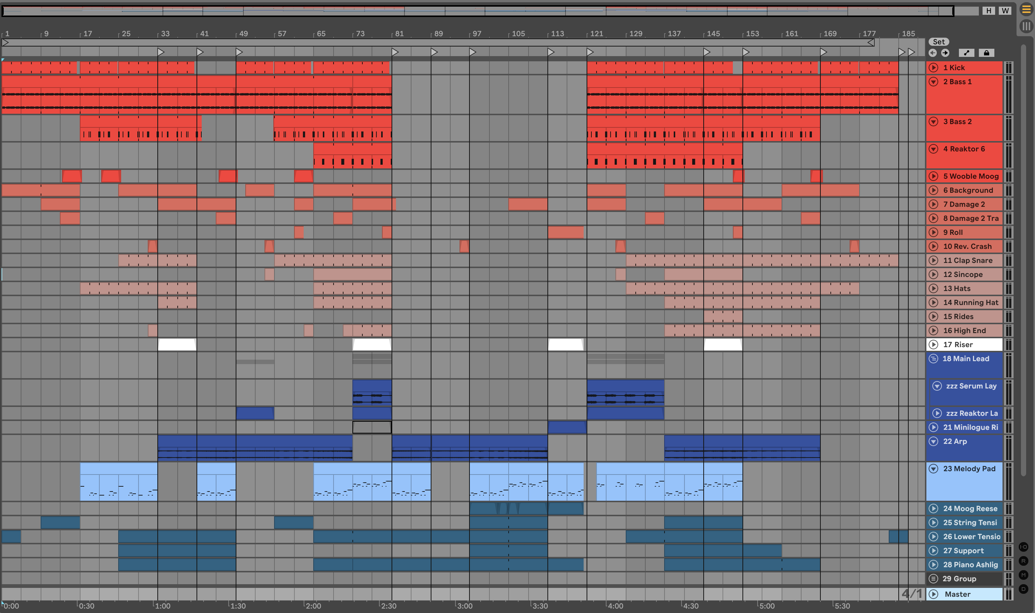Click the lock envelopes padlock button

click(x=986, y=53)
